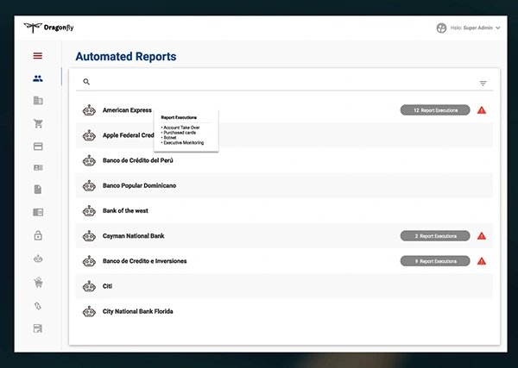This screenshot has height=368, width=518.
Task: Click the Super Admin avatar icon
Action: (x=441, y=28)
